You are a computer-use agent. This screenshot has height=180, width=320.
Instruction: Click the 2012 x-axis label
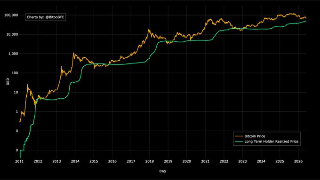pos(38,162)
